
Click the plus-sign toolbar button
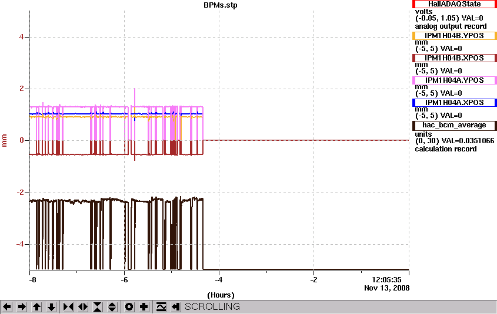[x=144, y=307]
